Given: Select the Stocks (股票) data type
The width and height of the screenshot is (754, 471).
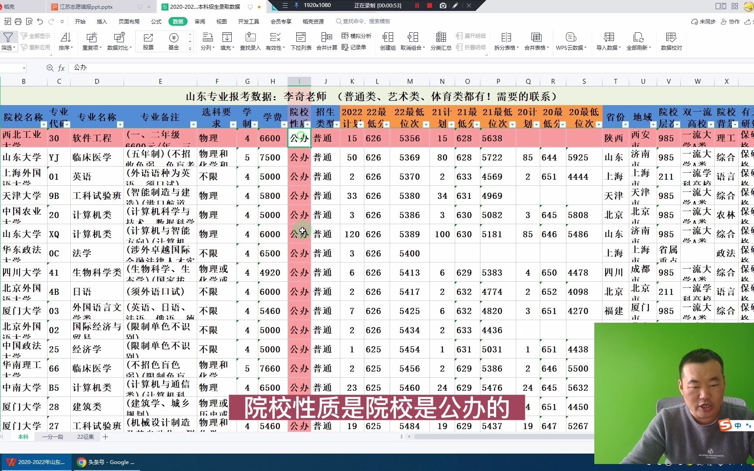Looking at the screenshot, I should coord(148,41).
